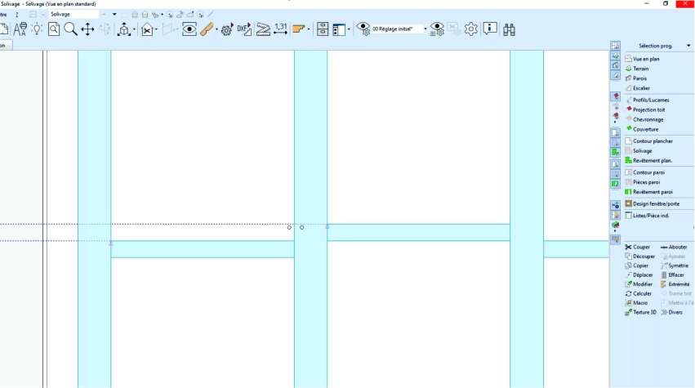Click the Couper command
Viewport: 695px width, 388px height.
pos(641,247)
